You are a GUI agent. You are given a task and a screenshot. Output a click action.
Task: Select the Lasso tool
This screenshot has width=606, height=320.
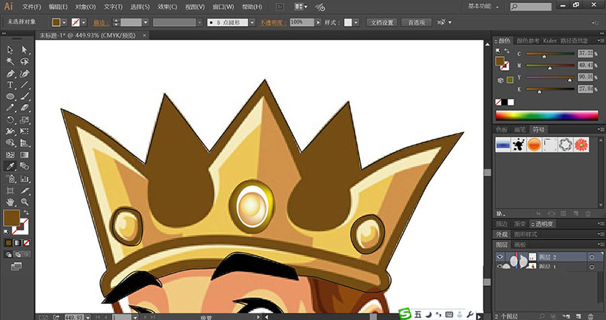pos(25,61)
